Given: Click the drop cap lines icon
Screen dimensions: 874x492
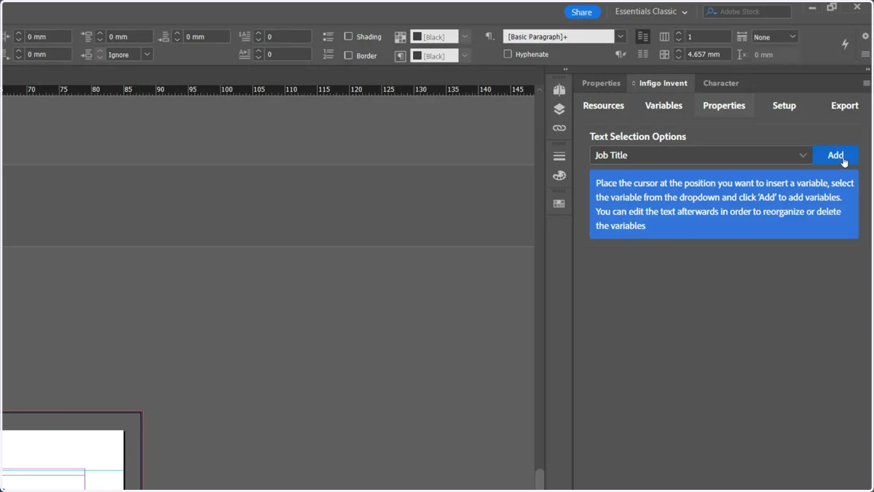Looking at the screenshot, I should point(245,36).
